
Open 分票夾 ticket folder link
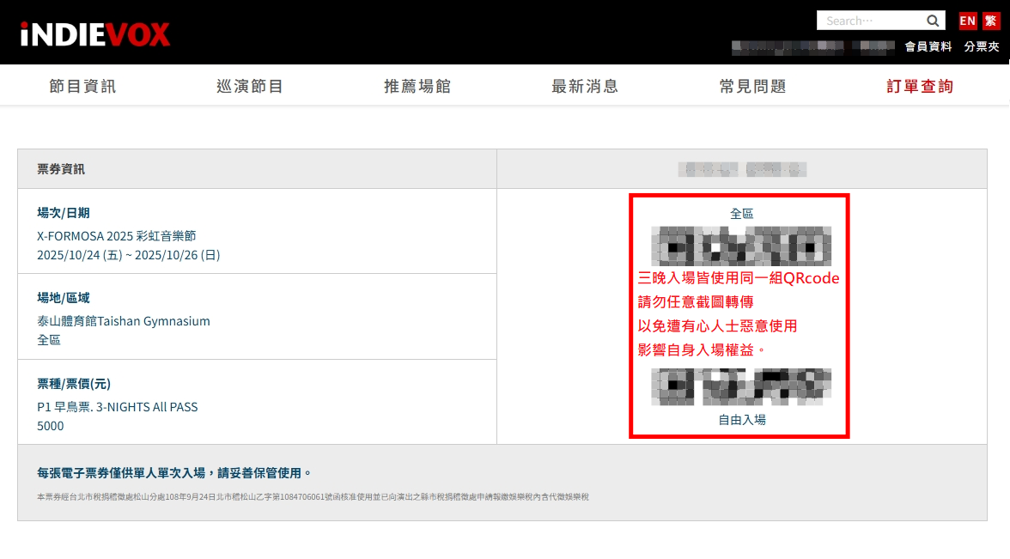982,46
